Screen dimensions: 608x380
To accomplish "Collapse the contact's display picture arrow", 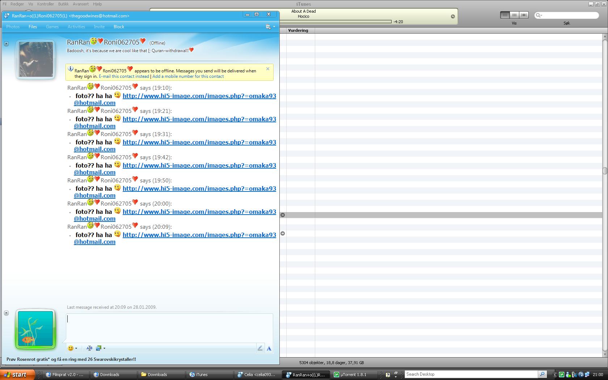I will (6, 44).
